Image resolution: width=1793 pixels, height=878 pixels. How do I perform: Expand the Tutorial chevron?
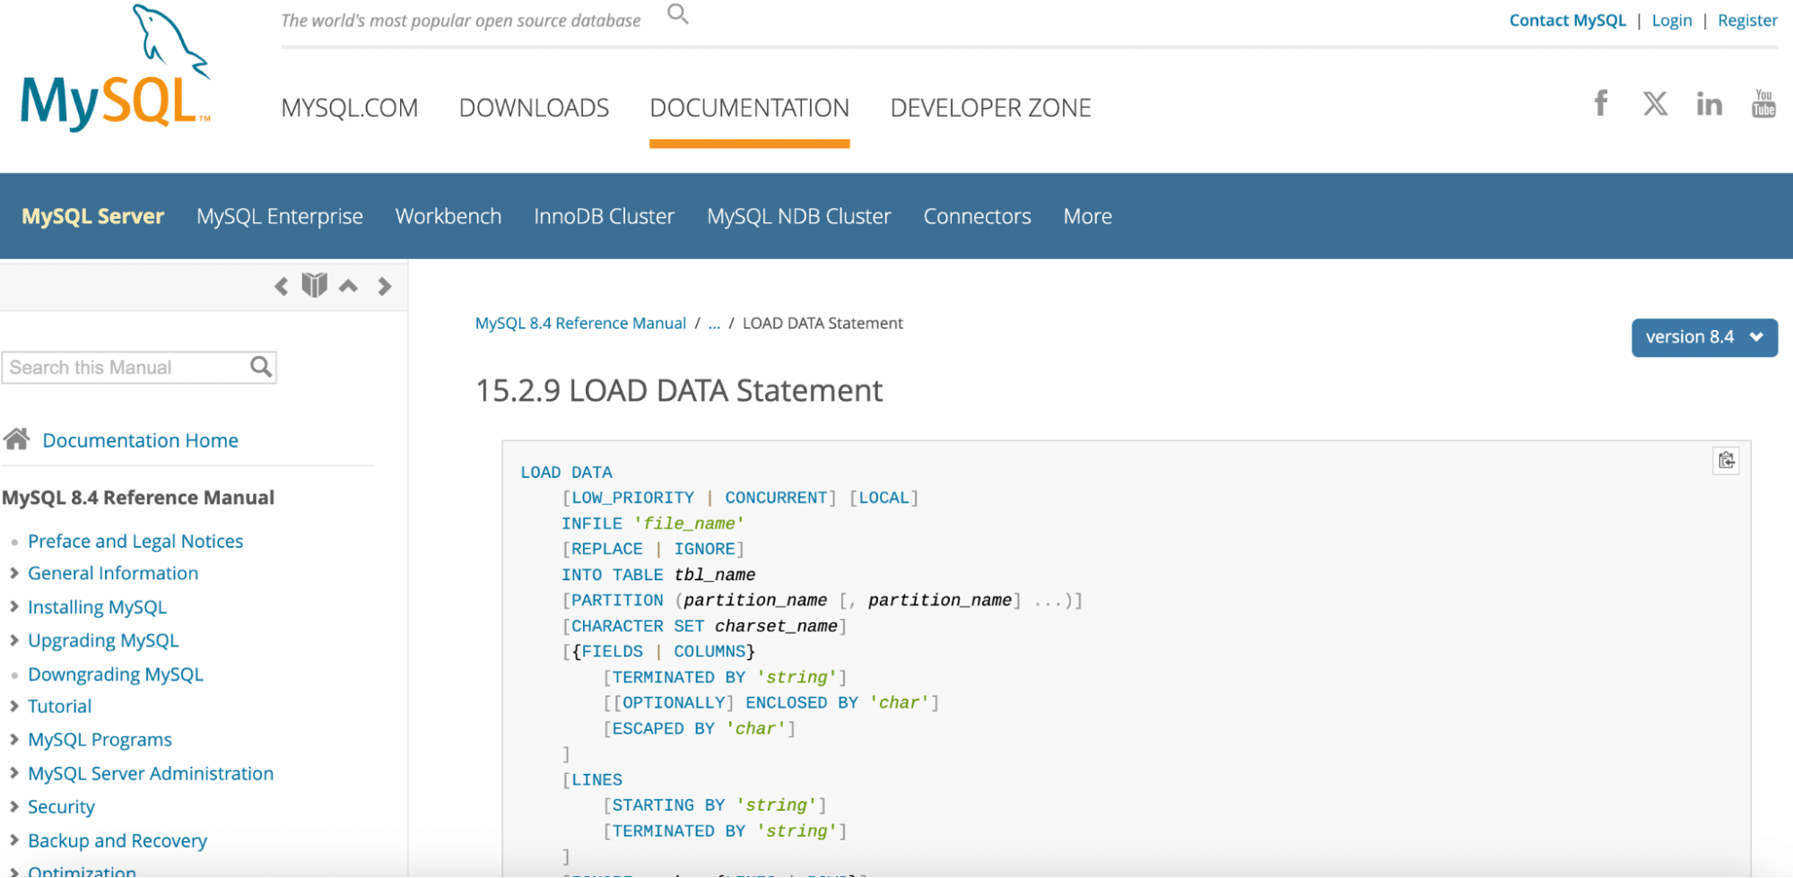[14, 707]
